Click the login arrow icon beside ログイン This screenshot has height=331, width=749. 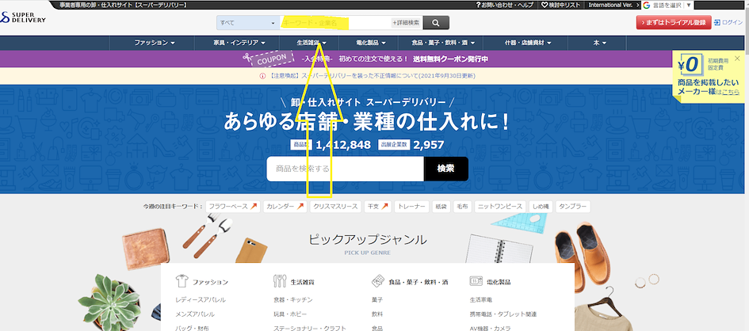717,22
